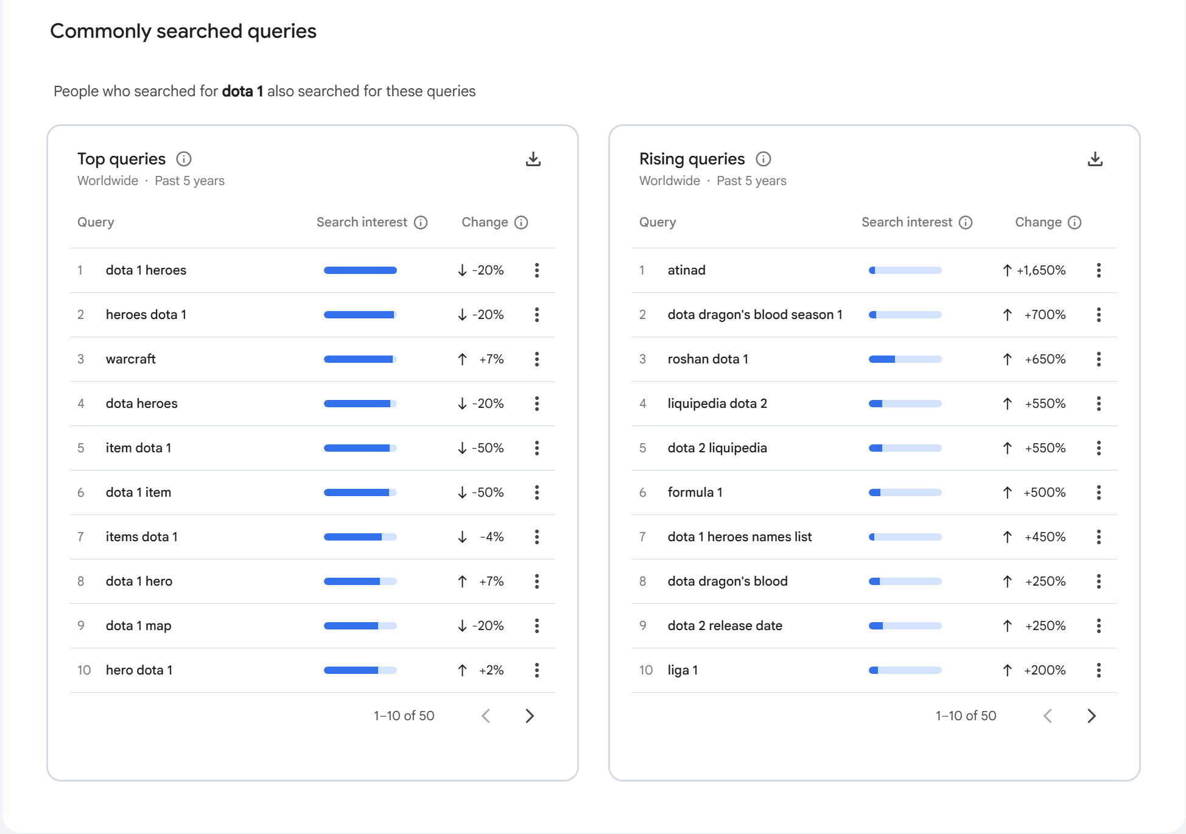Show Search interest info in Top queries
Viewport: 1186px width, 834px height.
point(421,222)
